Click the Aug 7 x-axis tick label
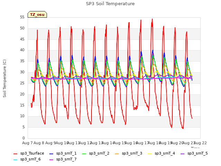 tap(27, 143)
